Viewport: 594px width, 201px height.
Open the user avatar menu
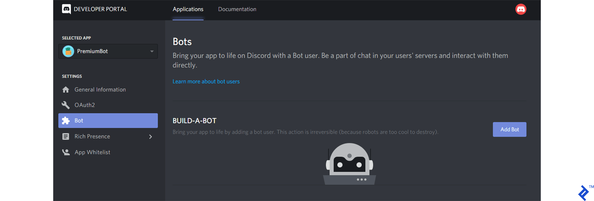pos(521,9)
